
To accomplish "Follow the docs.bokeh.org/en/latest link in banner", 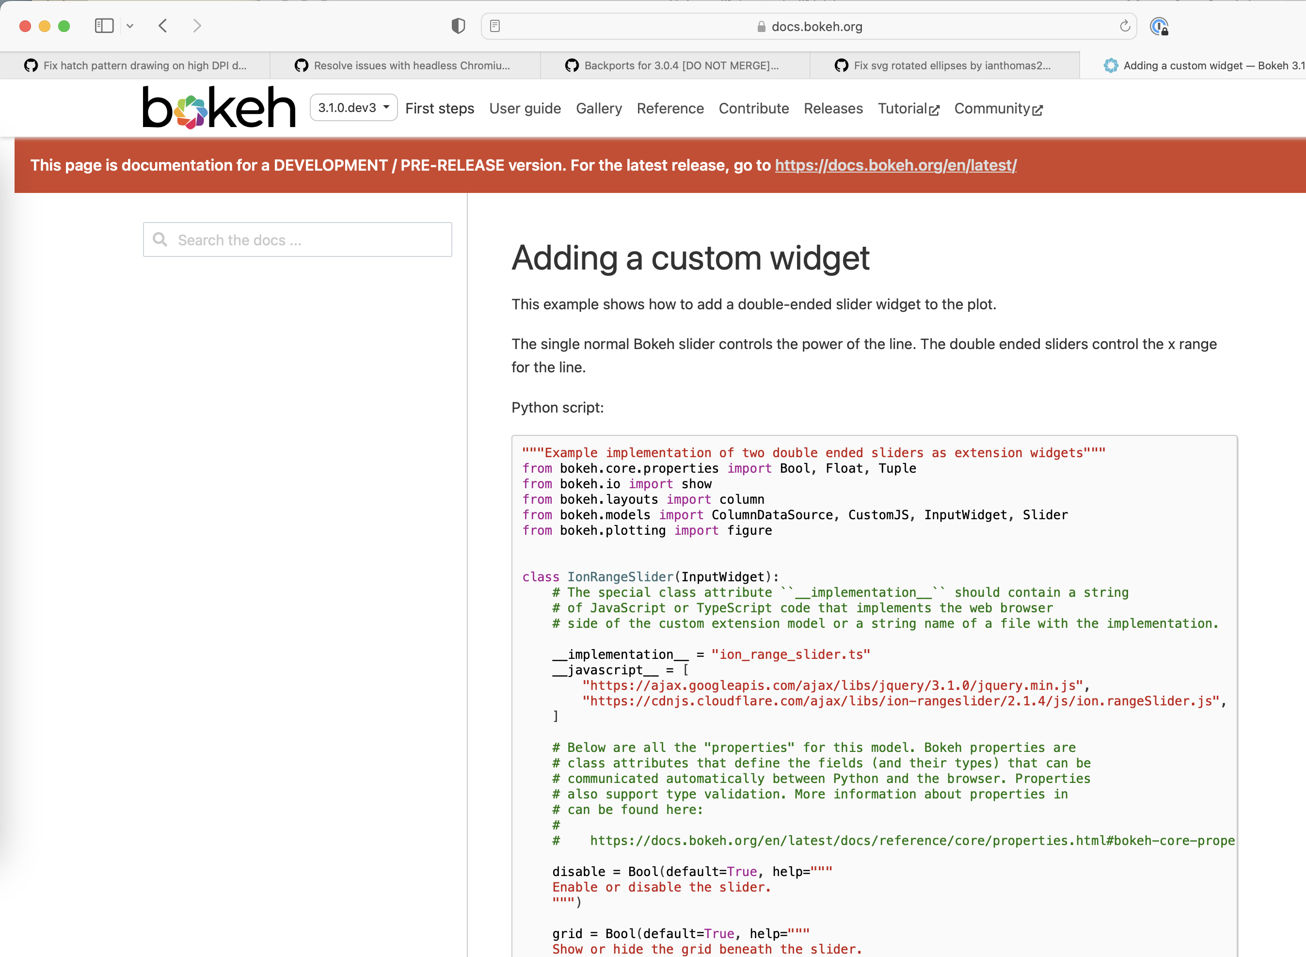I will (895, 165).
